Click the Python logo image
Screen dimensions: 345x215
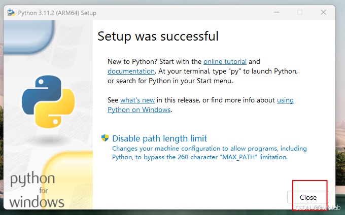pyautogui.click(x=48, y=101)
